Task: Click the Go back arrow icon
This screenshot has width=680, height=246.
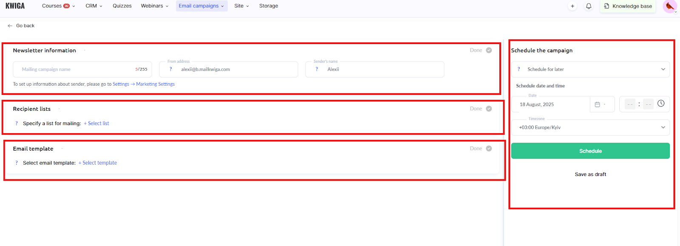Action: click(x=10, y=26)
